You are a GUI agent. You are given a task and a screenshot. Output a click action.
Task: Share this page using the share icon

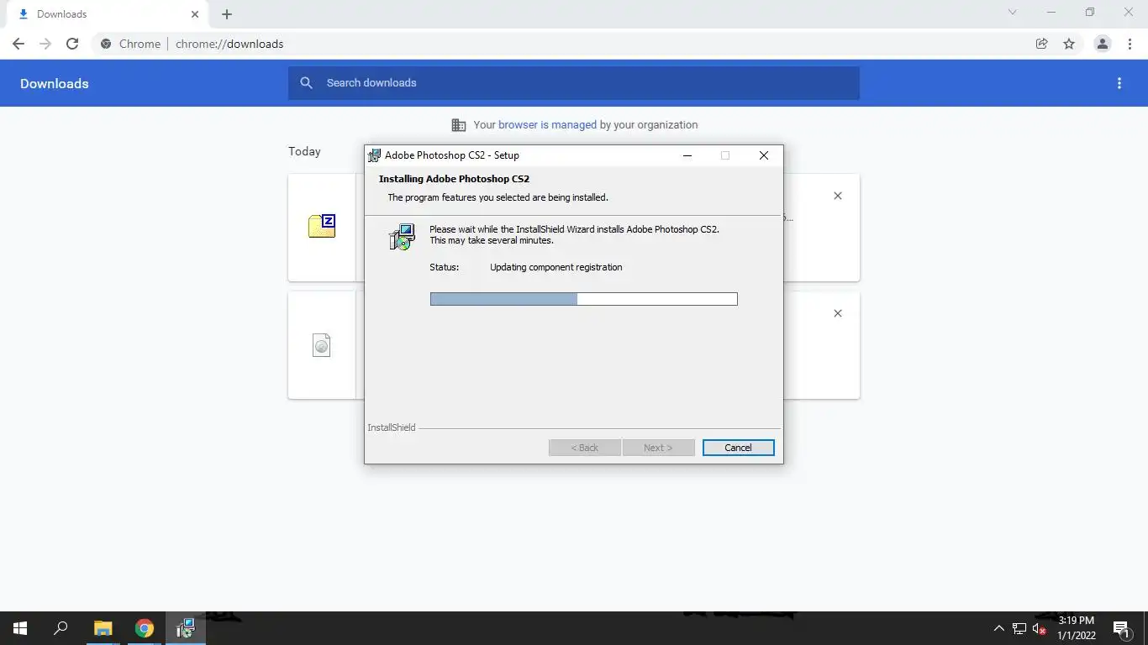[x=1041, y=44]
